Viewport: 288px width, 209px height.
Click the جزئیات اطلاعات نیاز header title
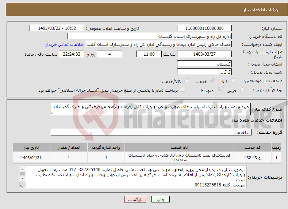tap(261, 10)
